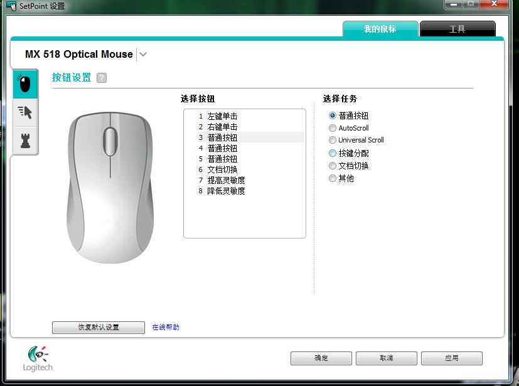Click the help question mark icon
The height and width of the screenshot is (386, 519).
click(x=102, y=78)
